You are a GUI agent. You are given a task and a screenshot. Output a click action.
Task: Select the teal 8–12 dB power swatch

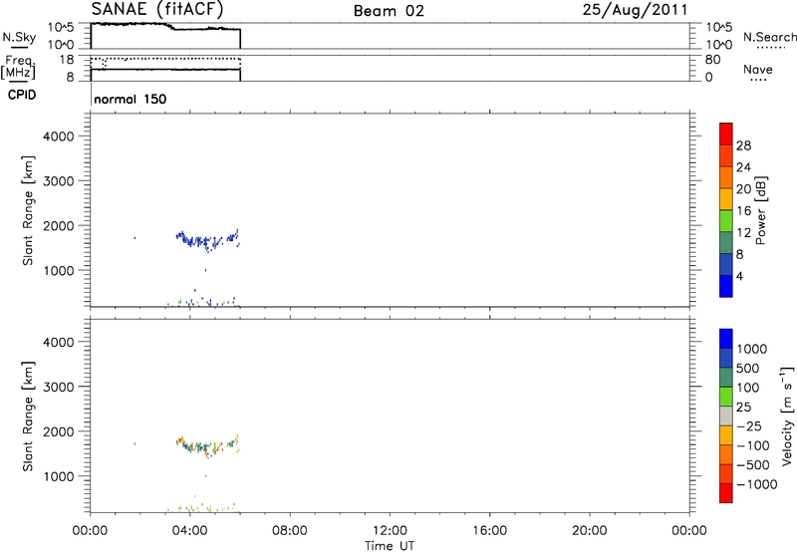click(x=726, y=243)
